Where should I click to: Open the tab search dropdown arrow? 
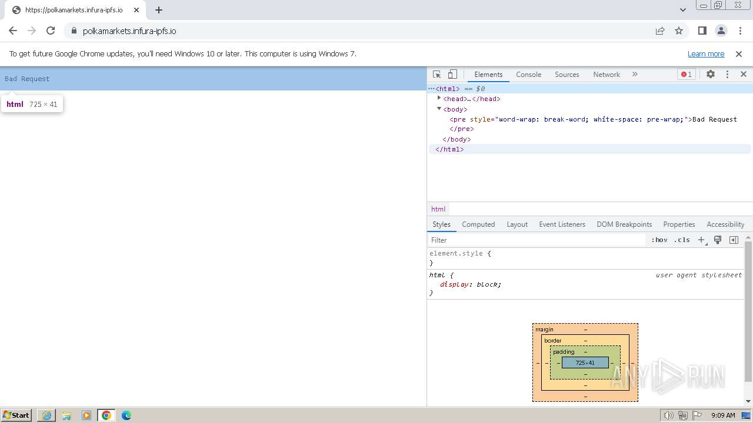(x=683, y=10)
